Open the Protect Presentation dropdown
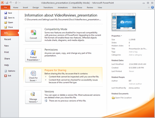This screenshot has width=155, height=118. click(x=33, y=55)
